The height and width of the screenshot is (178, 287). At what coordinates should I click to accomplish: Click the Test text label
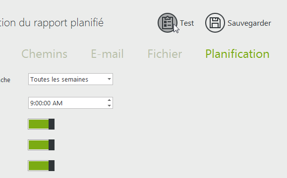pos(187,23)
